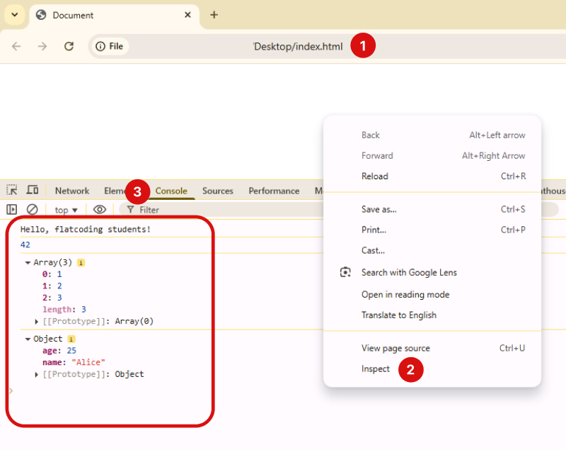Go forward with the browser arrow
This screenshot has height=450, width=566.
(x=42, y=46)
